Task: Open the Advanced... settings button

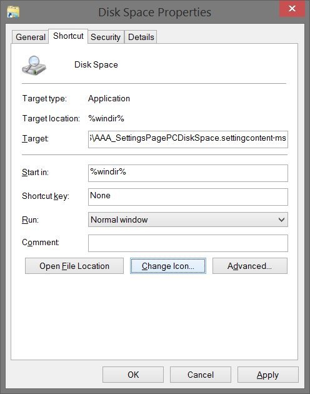Action: (x=250, y=266)
